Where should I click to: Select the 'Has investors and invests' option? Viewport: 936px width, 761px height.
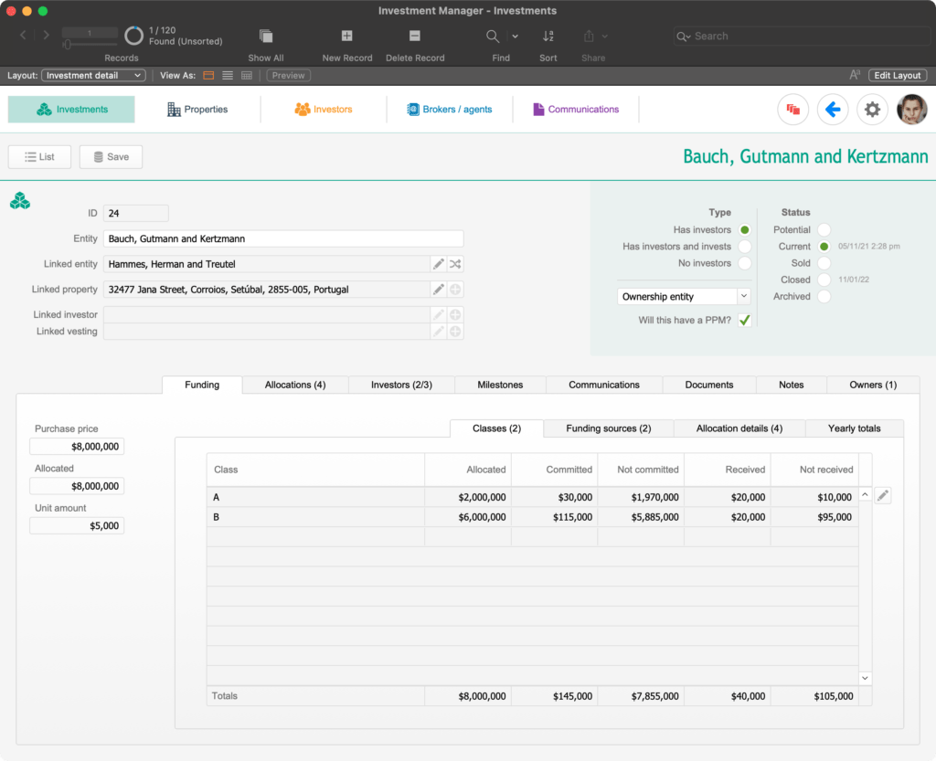pos(745,246)
